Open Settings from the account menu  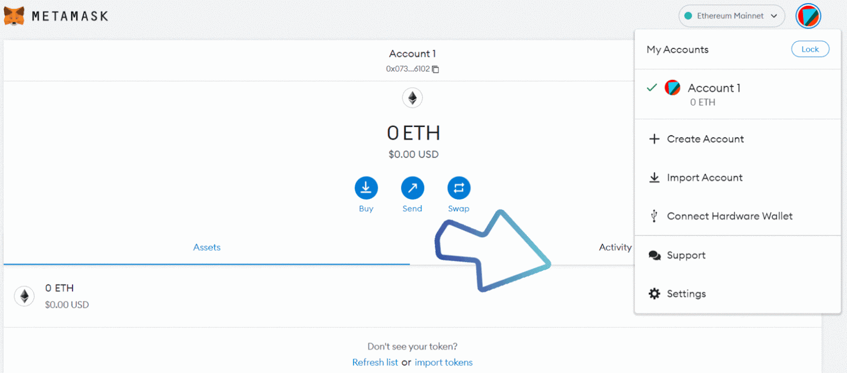tap(737, 294)
